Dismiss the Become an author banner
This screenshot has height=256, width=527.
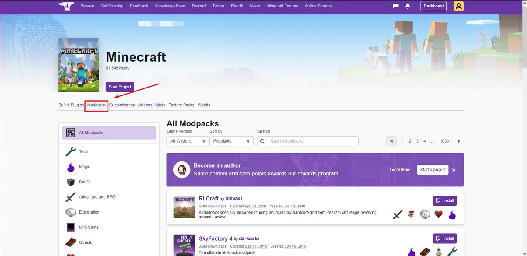click(454, 170)
